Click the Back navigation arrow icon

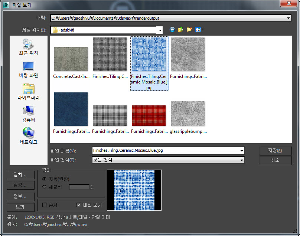(172, 30)
